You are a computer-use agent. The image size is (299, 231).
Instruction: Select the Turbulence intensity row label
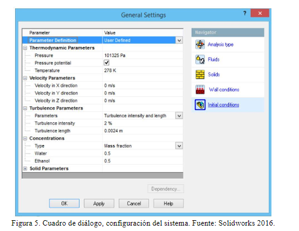55,123
